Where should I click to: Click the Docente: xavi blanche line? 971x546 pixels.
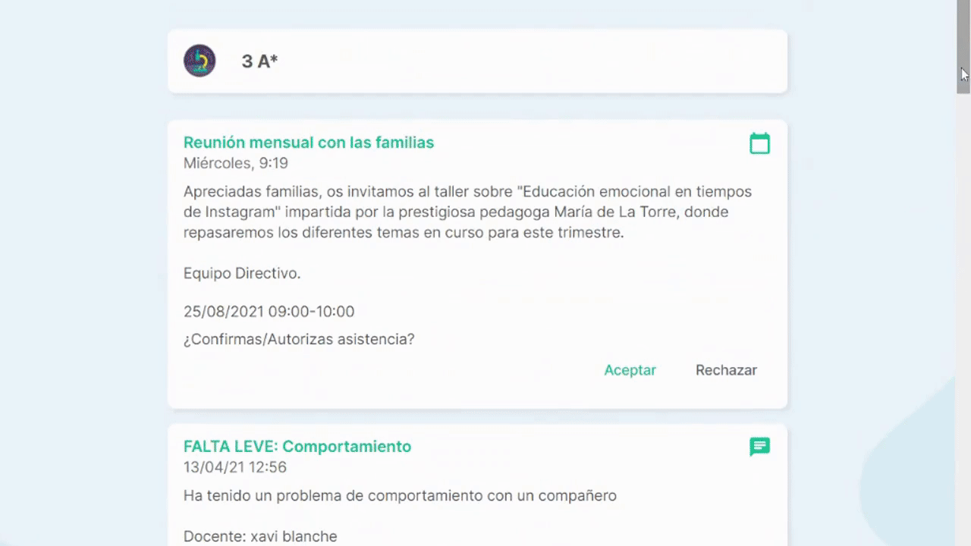coord(260,536)
